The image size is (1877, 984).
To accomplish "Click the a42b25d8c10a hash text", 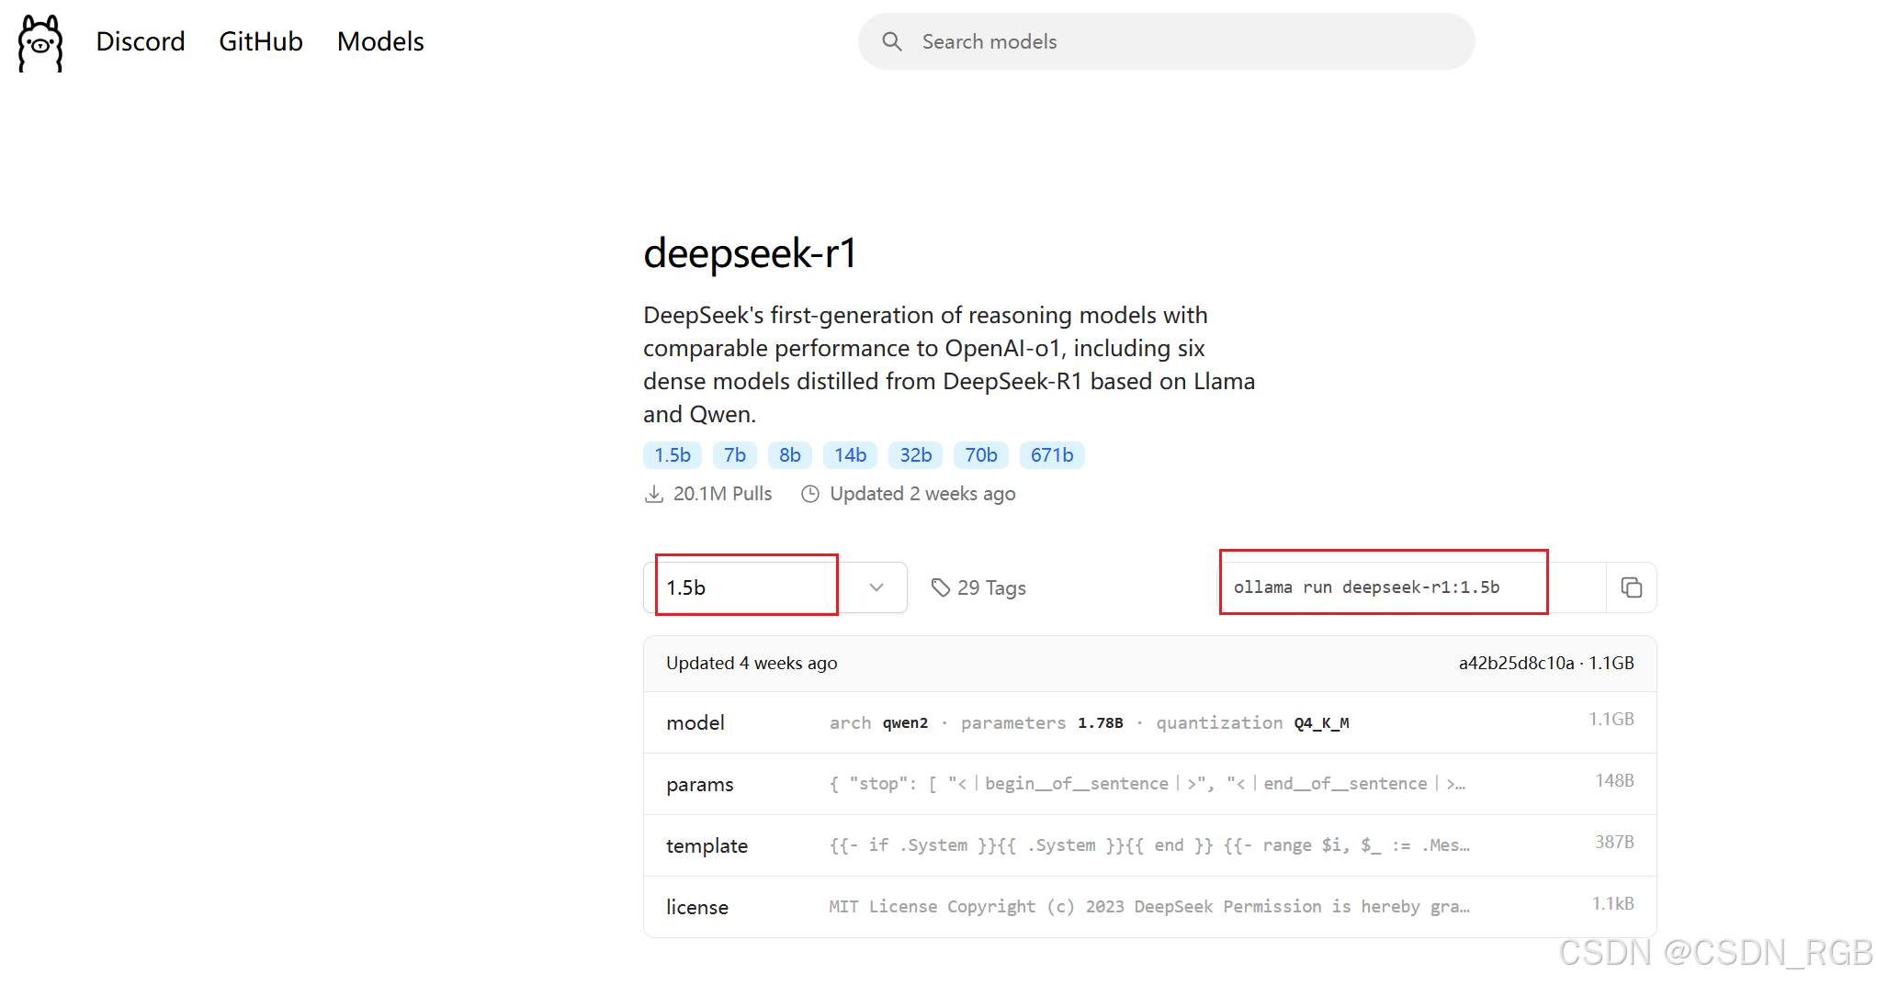I will click(x=1516, y=663).
